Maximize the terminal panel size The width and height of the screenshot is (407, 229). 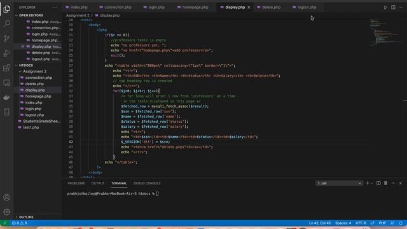393,183
